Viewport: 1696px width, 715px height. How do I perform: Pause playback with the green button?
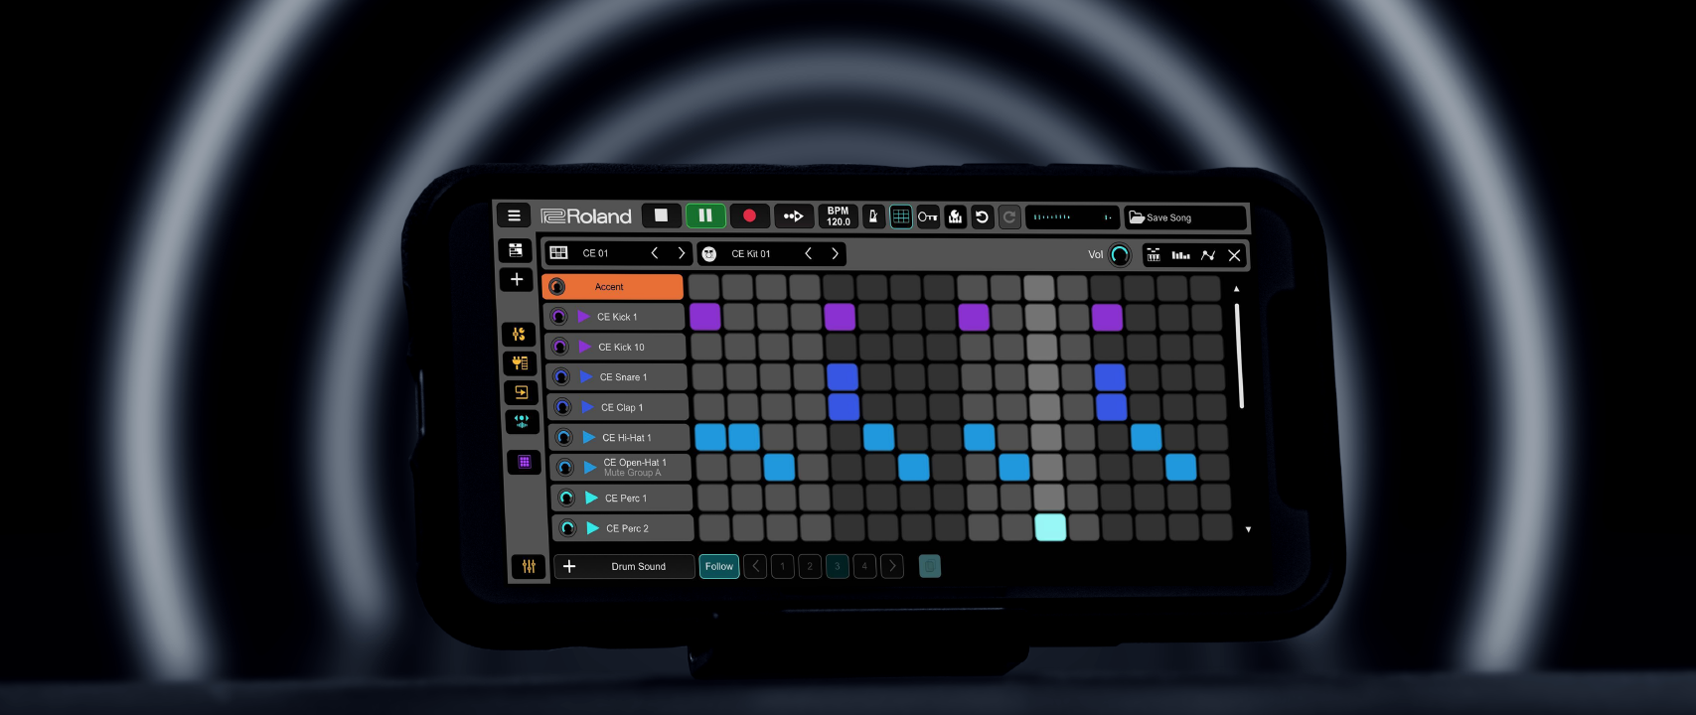(705, 215)
